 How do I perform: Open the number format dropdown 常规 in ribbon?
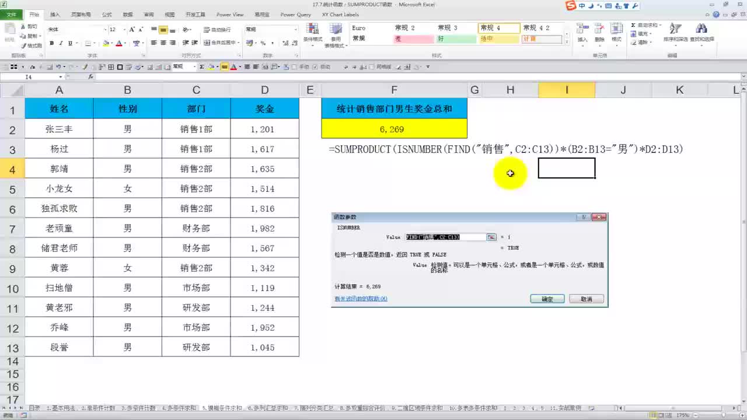pyautogui.click(x=296, y=29)
